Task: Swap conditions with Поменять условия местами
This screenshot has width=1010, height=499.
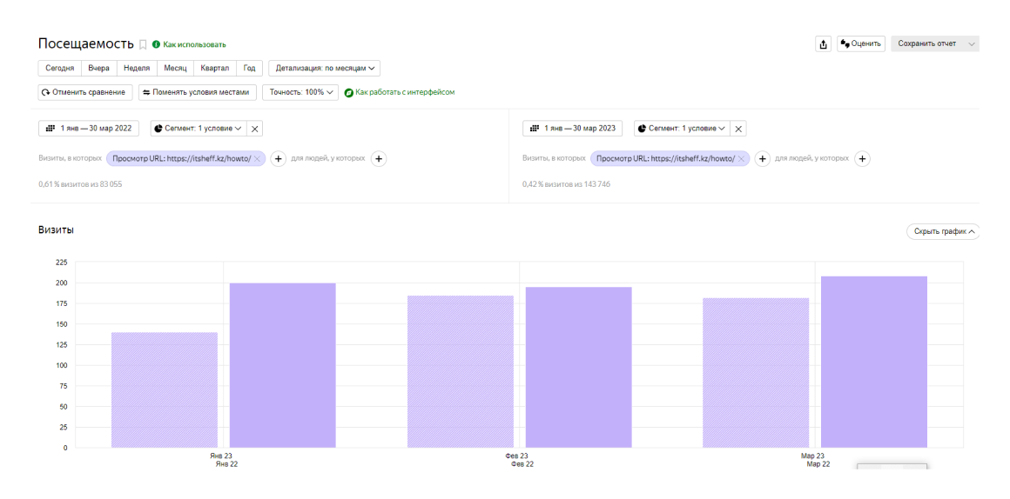Action: pyautogui.click(x=198, y=92)
